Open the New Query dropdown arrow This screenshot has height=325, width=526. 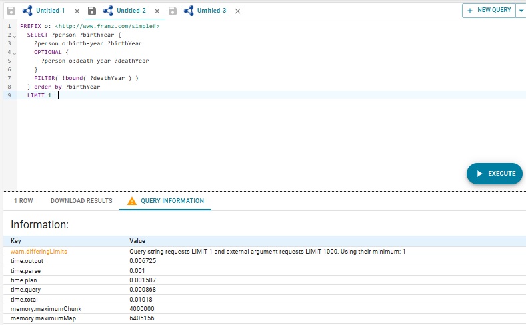point(520,11)
